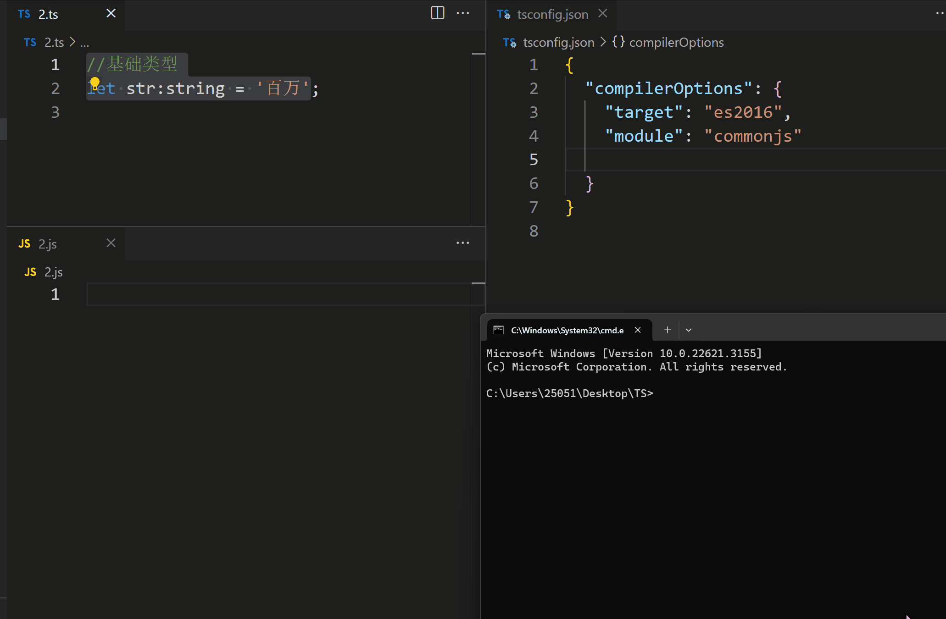Screen dimensions: 946x619
Task: Switch to the cmd.exe terminal tab
Action: pos(567,330)
